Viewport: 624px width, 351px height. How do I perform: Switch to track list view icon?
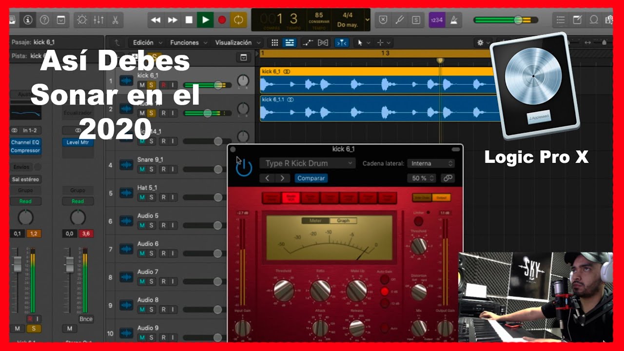pos(289,42)
